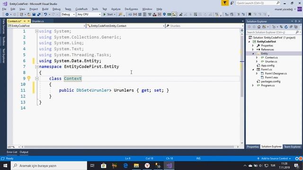Open the CodeRush menu
The width and height of the screenshot is (303, 170).
[x=81, y=9]
